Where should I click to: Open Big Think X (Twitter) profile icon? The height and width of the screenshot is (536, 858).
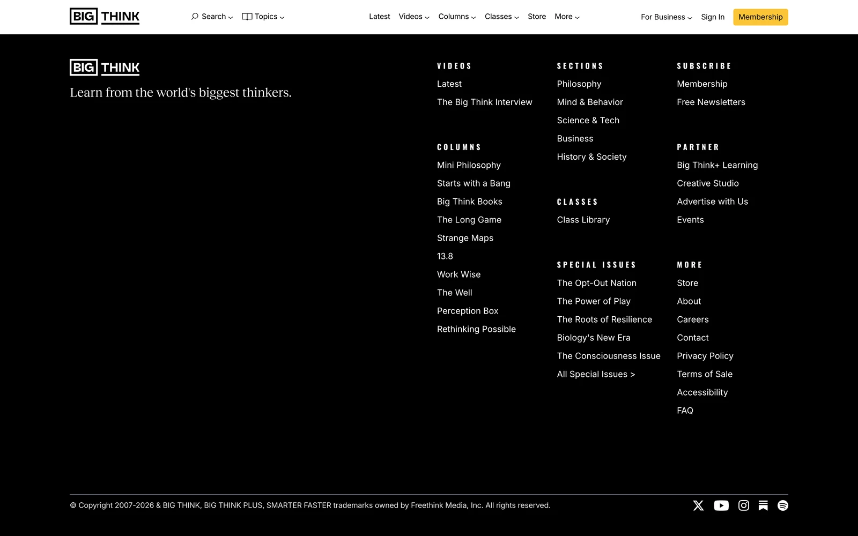[x=698, y=505]
